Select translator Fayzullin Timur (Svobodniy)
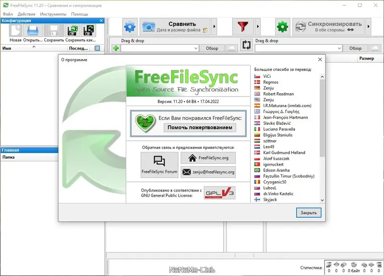 [x=289, y=176]
